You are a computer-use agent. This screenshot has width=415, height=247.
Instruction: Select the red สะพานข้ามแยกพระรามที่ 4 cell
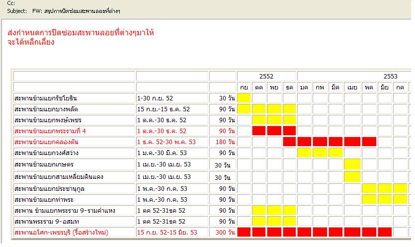tap(51, 131)
